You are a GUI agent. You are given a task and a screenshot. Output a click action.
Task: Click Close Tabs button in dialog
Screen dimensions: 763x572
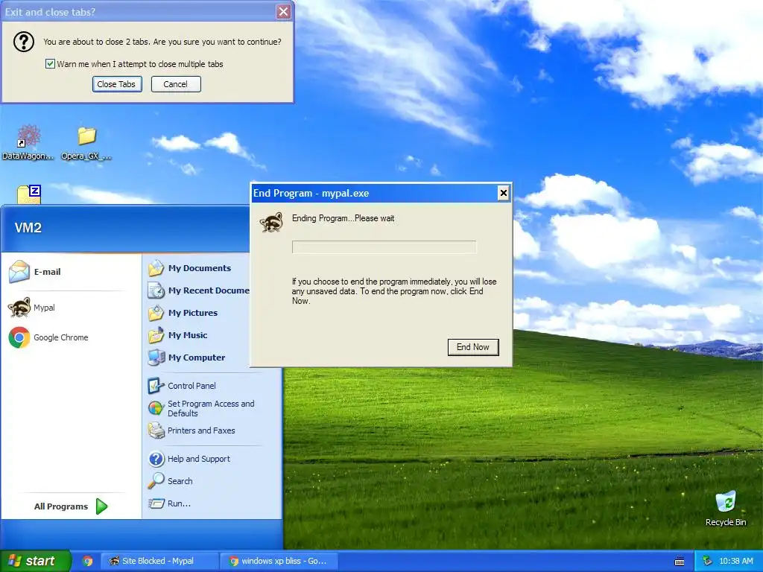coord(117,84)
